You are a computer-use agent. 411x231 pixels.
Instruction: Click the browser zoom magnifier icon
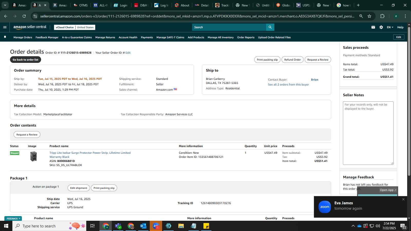(361, 16)
